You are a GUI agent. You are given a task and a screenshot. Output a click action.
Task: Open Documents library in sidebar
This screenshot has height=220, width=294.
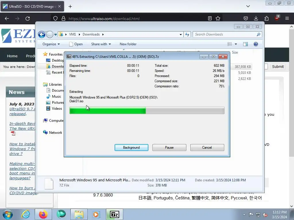coord(55,90)
